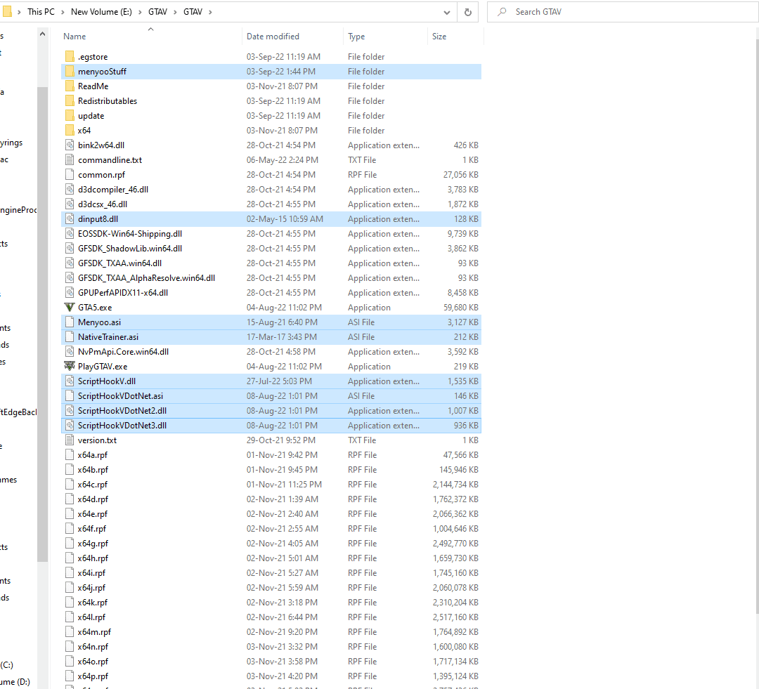Click the 2,517,160 KB size of x64l.rpf
This screenshot has height=689, width=759.
click(x=455, y=617)
